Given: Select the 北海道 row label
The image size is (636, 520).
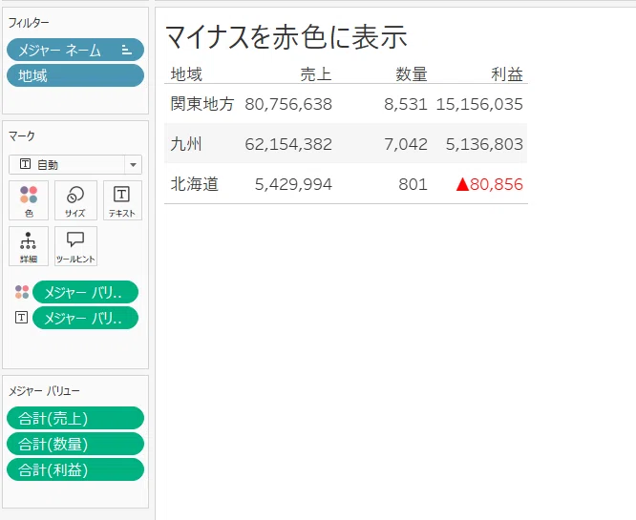Looking at the screenshot, I should (194, 184).
